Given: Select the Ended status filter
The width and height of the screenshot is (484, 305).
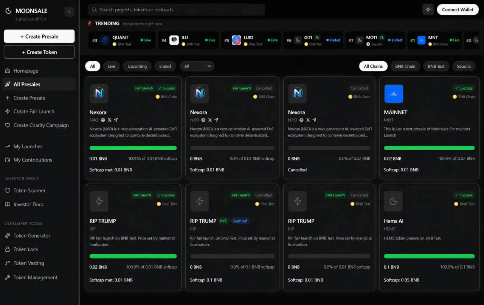Looking at the screenshot, I should click(x=165, y=66).
